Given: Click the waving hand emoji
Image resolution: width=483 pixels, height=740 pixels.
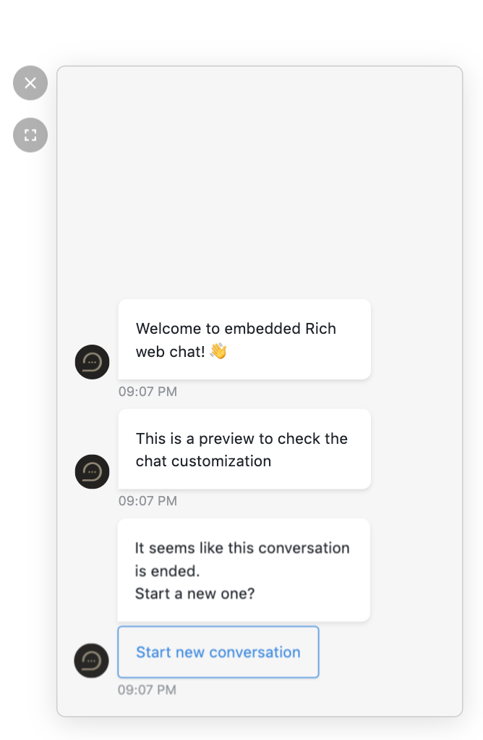Looking at the screenshot, I should (218, 351).
